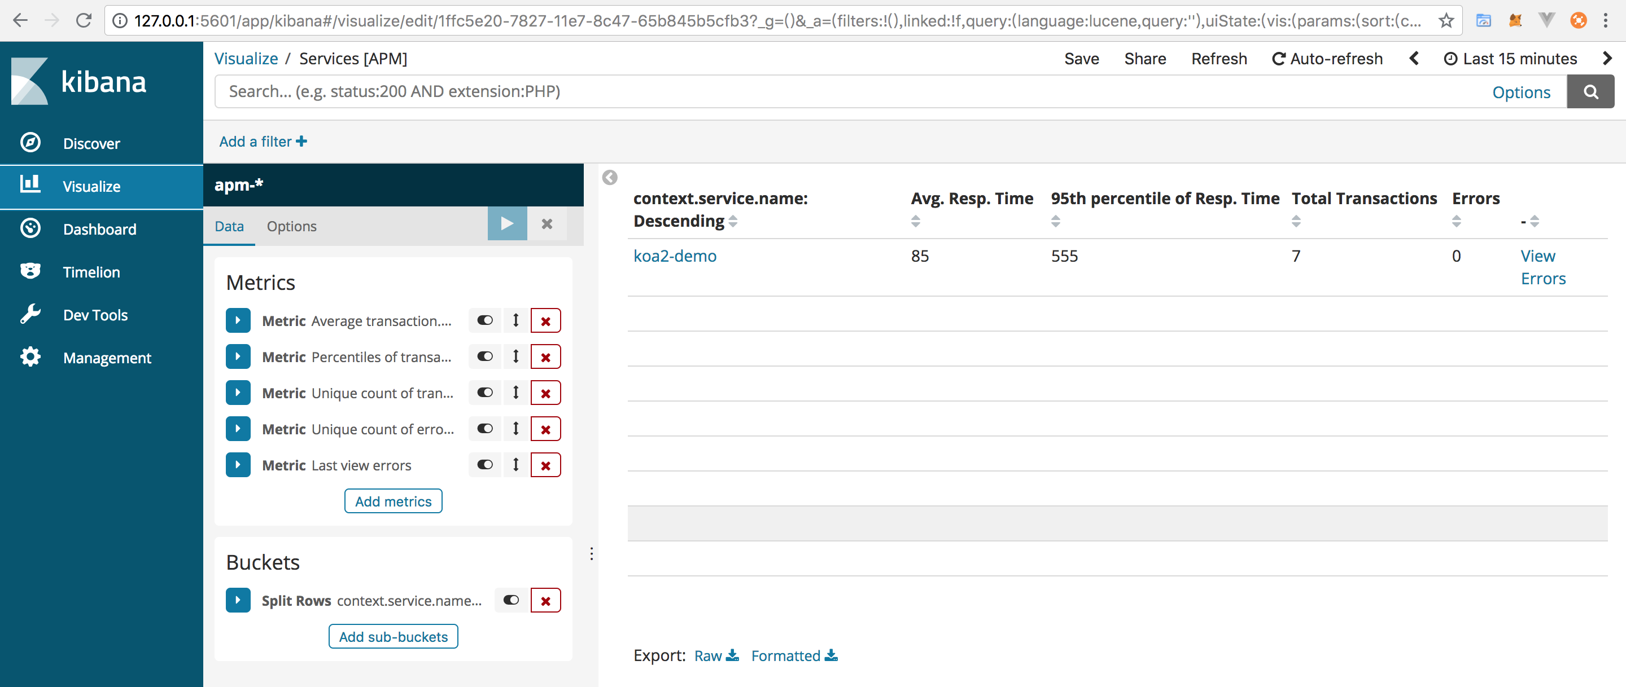This screenshot has width=1626, height=687.
Task: Switch to the Options tab
Action: [290, 225]
